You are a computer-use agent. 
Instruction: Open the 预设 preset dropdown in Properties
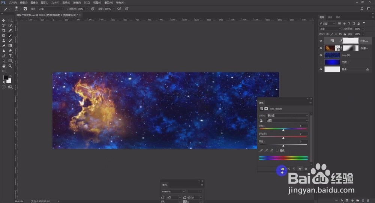coord(287,116)
